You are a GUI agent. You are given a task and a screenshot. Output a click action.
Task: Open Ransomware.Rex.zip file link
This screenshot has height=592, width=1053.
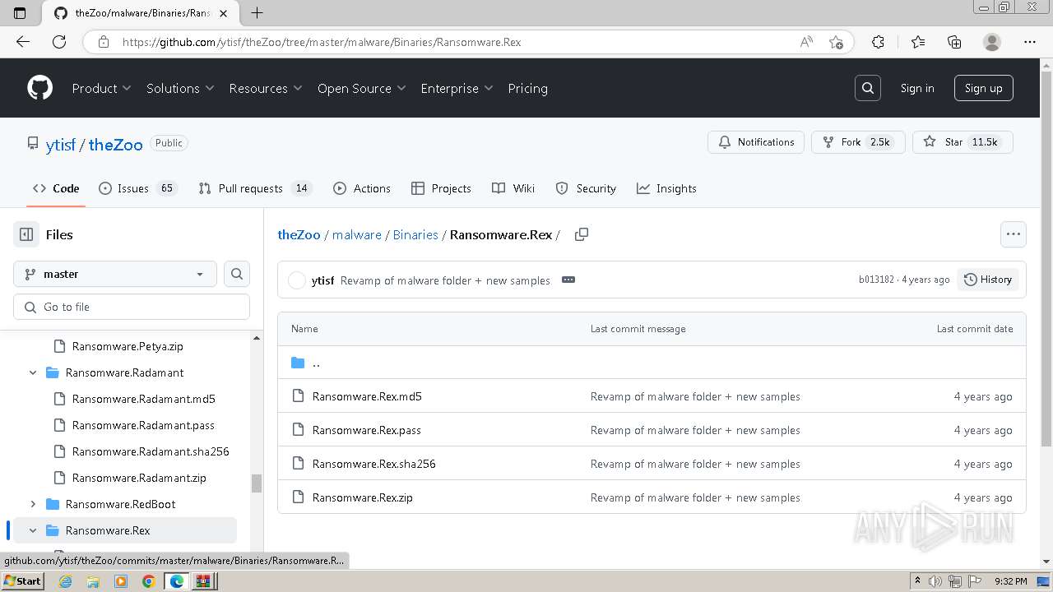[x=362, y=497]
